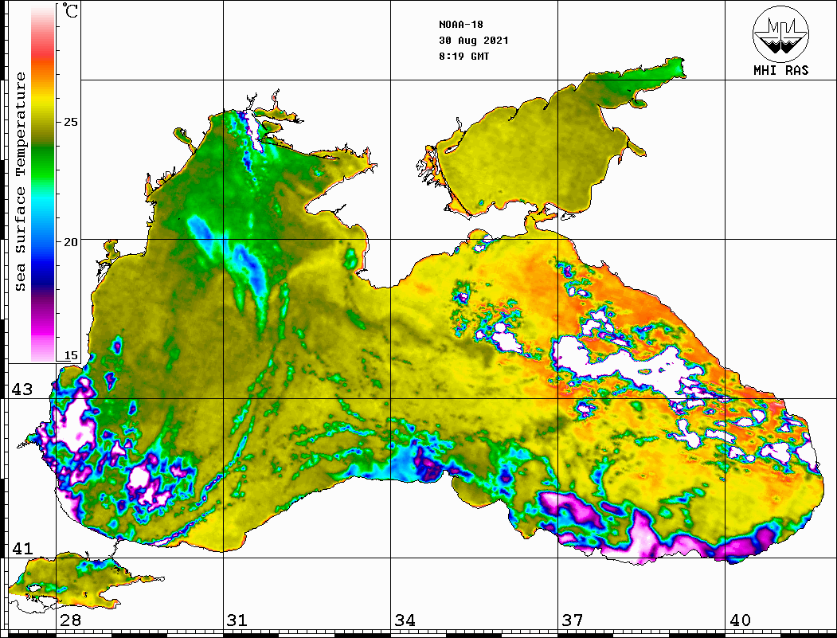This screenshot has width=837, height=638.
Task: Click the MHI RAS logo emblem
Action: coord(780,33)
